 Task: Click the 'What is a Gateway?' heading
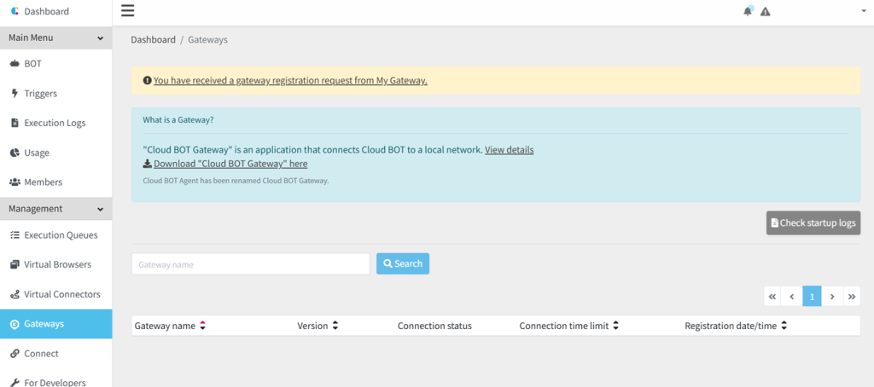click(178, 119)
